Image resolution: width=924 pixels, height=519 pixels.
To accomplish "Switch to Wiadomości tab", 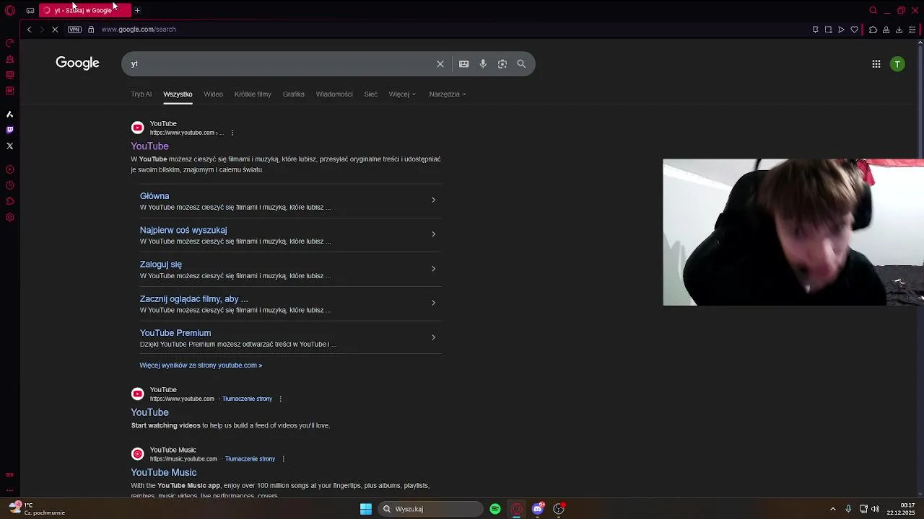I will pos(334,94).
